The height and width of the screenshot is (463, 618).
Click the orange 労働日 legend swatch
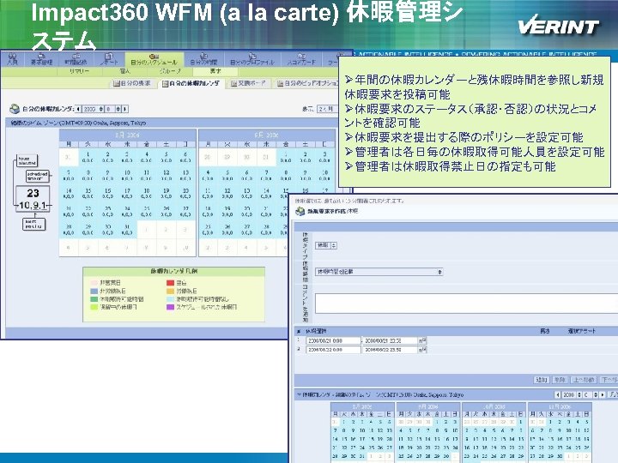coord(170,291)
